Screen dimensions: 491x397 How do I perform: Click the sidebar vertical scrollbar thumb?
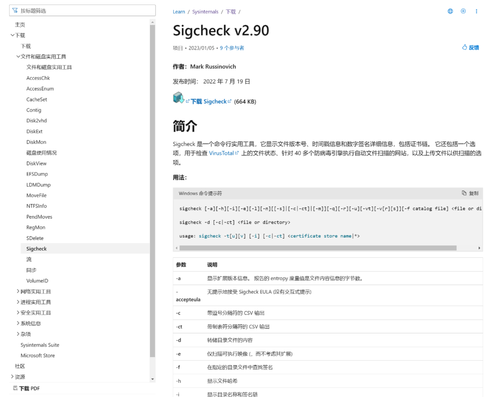click(152, 191)
